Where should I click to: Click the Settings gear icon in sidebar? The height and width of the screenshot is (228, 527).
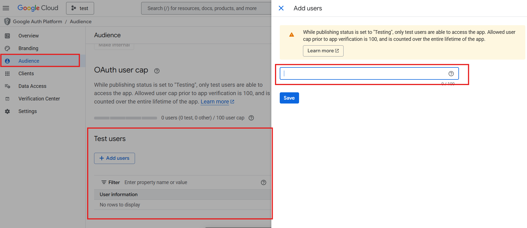tap(8, 111)
